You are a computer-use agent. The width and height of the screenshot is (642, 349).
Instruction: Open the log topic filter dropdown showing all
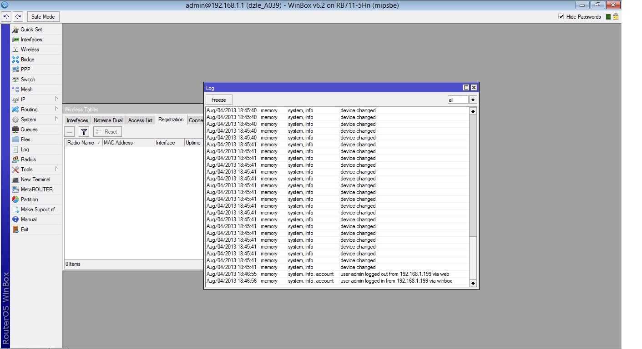(473, 99)
